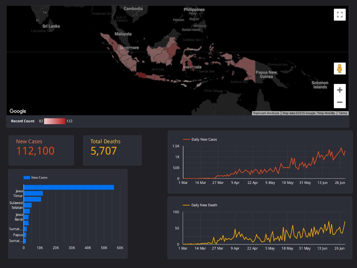Screen dimensions: 357x268
Task: Toggle fullscreen map view
Action: pos(340,15)
